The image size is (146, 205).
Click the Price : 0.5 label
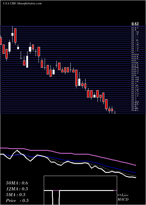[x=17, y=201]
